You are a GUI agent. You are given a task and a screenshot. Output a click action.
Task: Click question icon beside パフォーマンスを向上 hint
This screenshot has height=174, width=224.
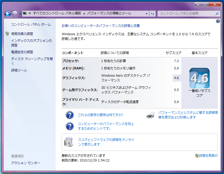pyautogui.click(x=70, y=126)
